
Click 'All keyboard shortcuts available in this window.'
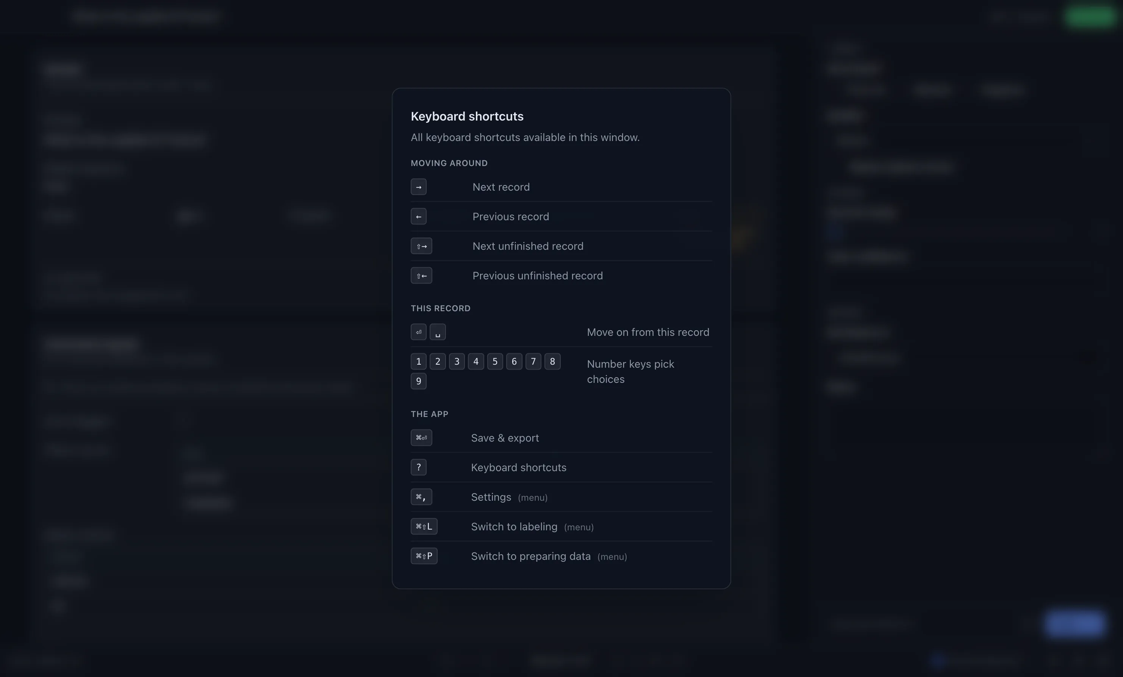pyautogui.click(x=525, y=138)
